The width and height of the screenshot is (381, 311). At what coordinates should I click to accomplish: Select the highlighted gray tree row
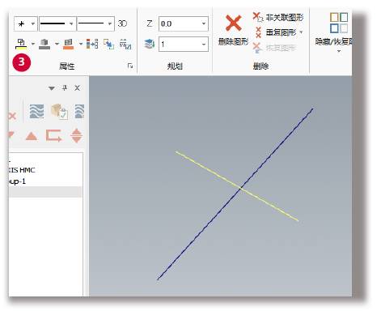(45, 192)
